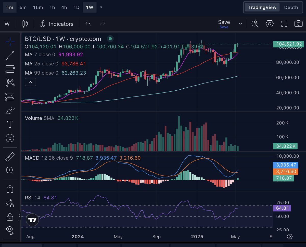Screen dimensions: 306x247
Task: Select the crosshair cursor tool
Action: [10, 42]
